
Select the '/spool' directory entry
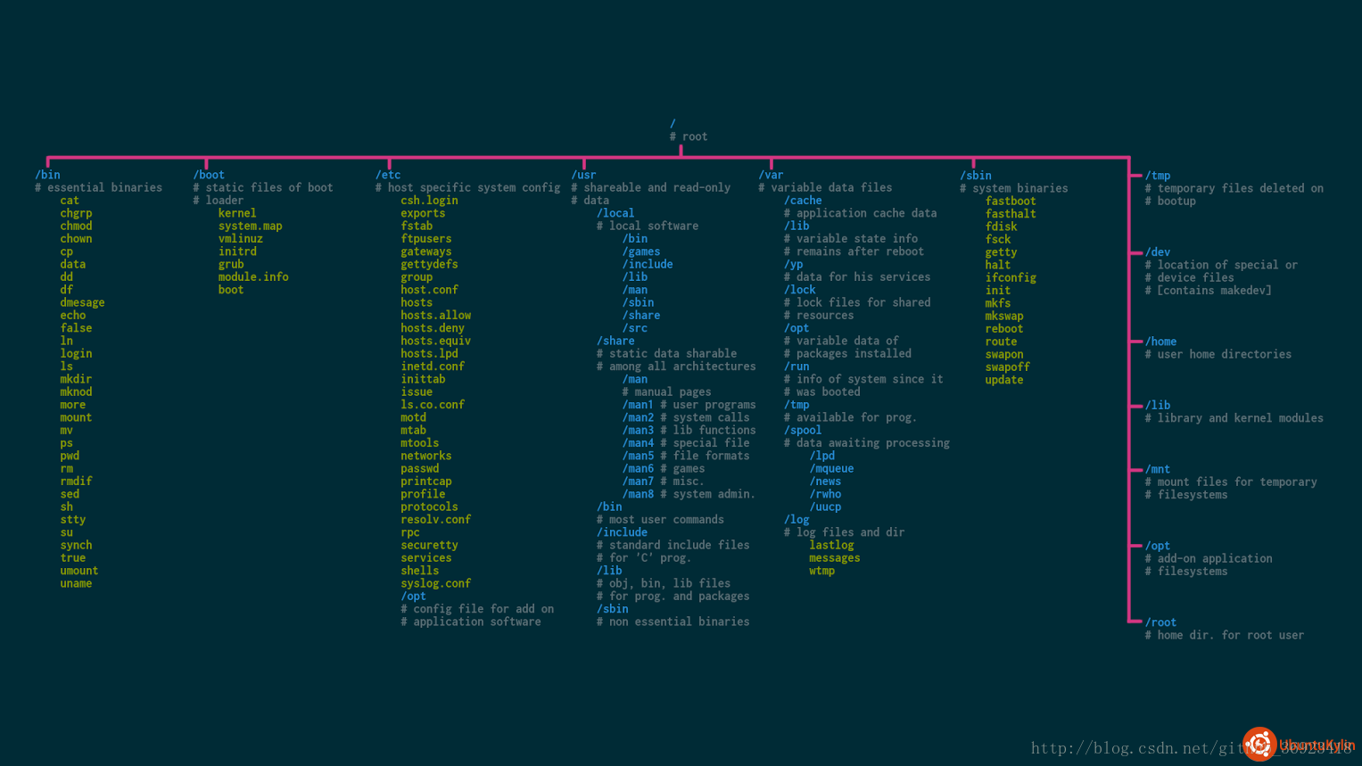click(x=803, y=431)
